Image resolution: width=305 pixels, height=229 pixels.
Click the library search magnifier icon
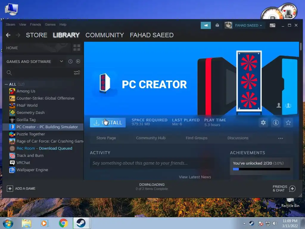(9, 73)
